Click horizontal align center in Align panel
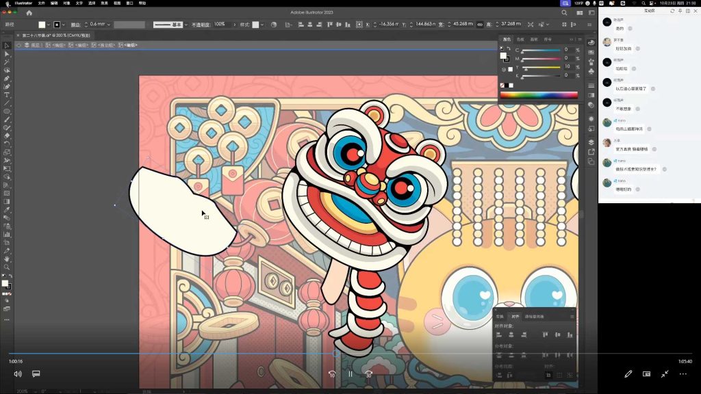 point(511,334)
